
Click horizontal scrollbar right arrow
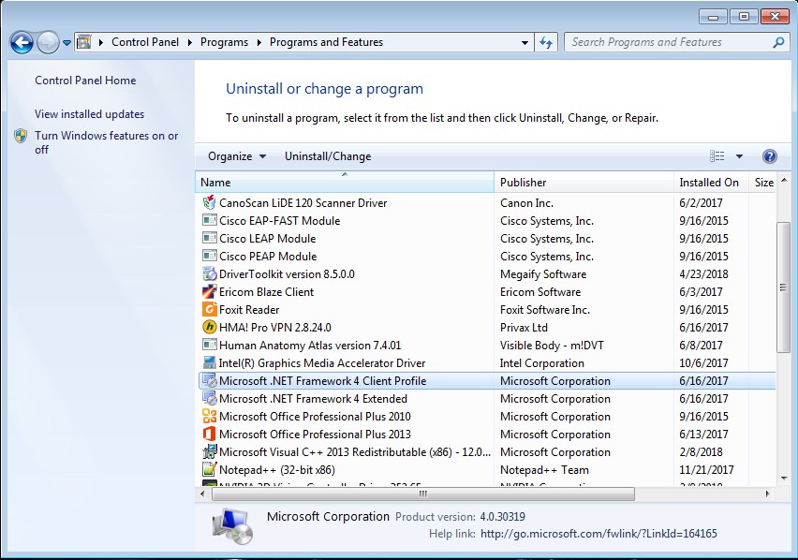[767, 494]
